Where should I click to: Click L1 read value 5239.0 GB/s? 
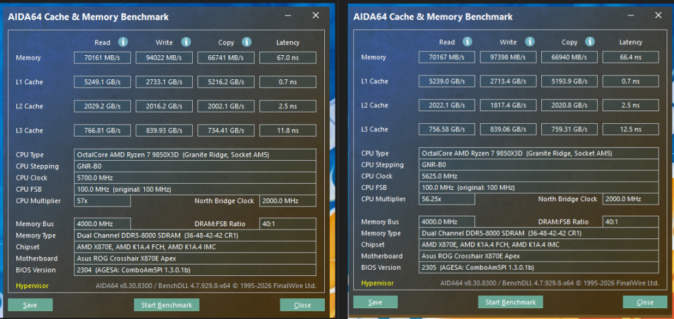pos(447,81)
